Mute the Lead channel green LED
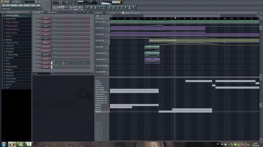This screenshot has width=263, height=147. coord(34,18)
